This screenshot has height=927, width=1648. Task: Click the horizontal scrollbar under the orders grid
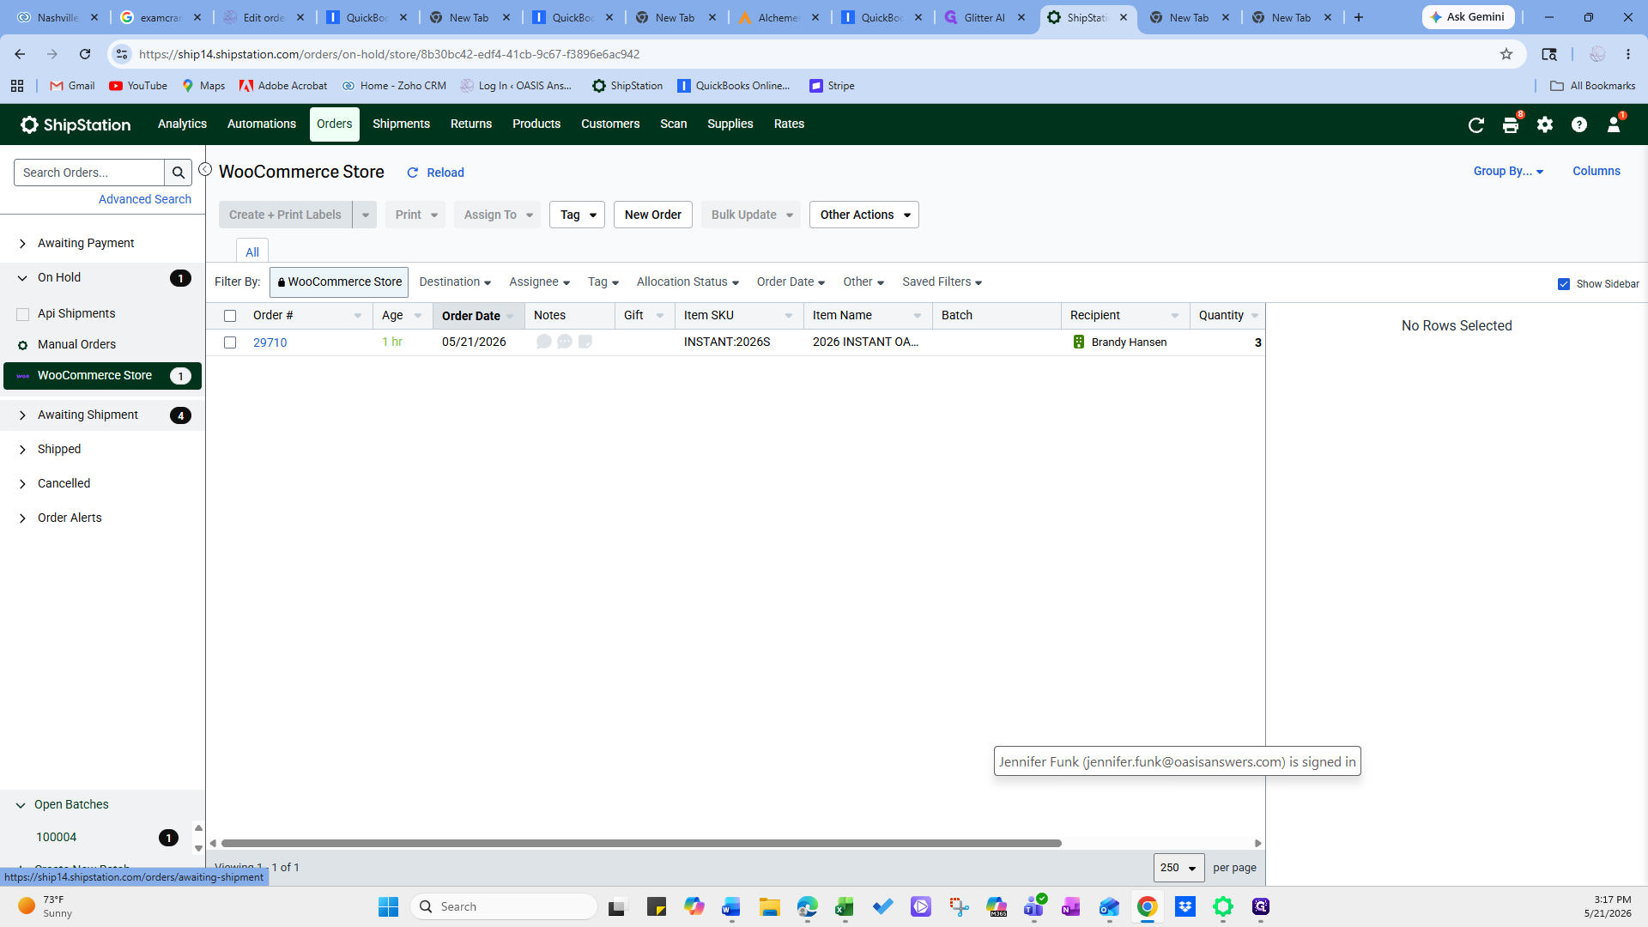tap(641, 843)
